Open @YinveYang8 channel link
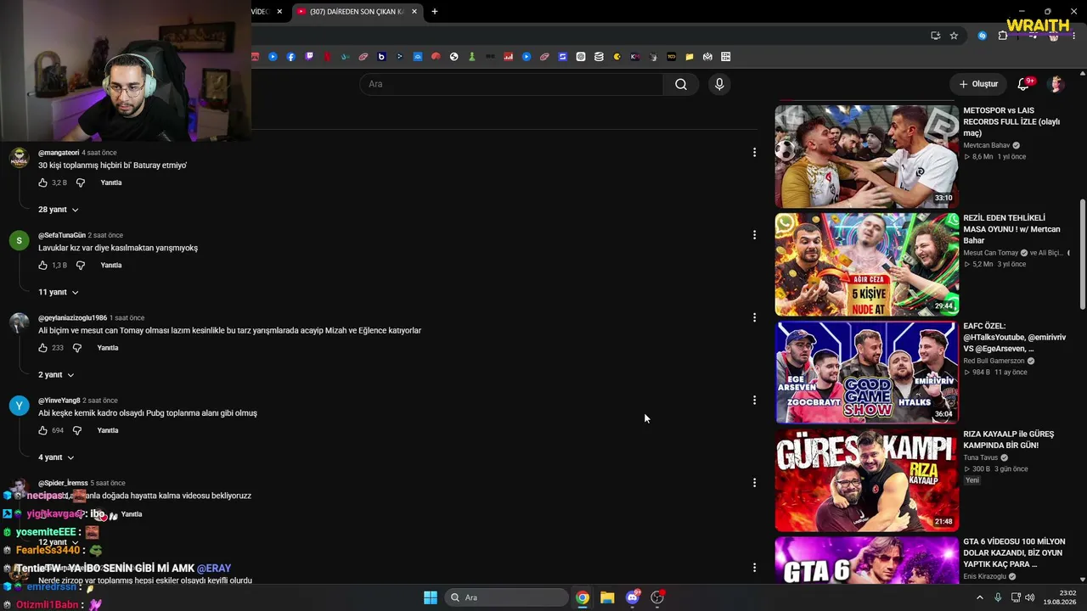This screenshot has width=1087, height=611. (x=59, y=401)
